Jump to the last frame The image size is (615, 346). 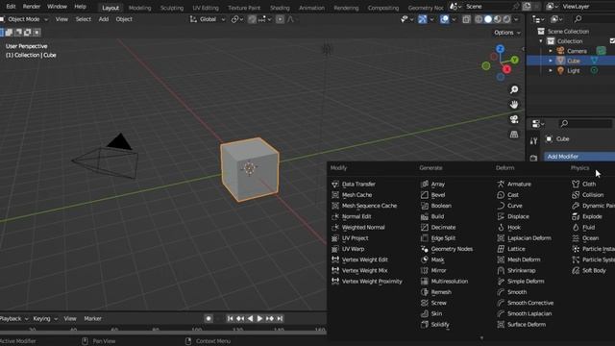click(x=280, y=318)
